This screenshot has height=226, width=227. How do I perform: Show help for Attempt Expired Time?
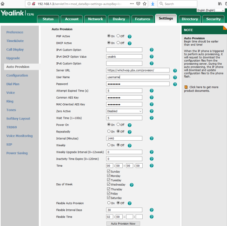[x=151, y=90]
